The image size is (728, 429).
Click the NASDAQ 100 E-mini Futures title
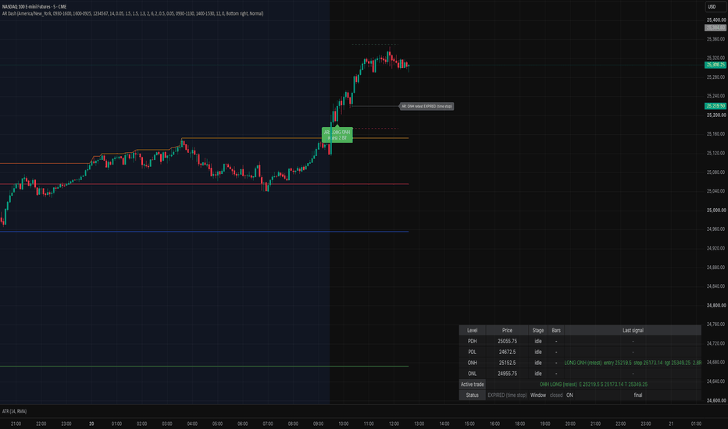coord(34,6)
